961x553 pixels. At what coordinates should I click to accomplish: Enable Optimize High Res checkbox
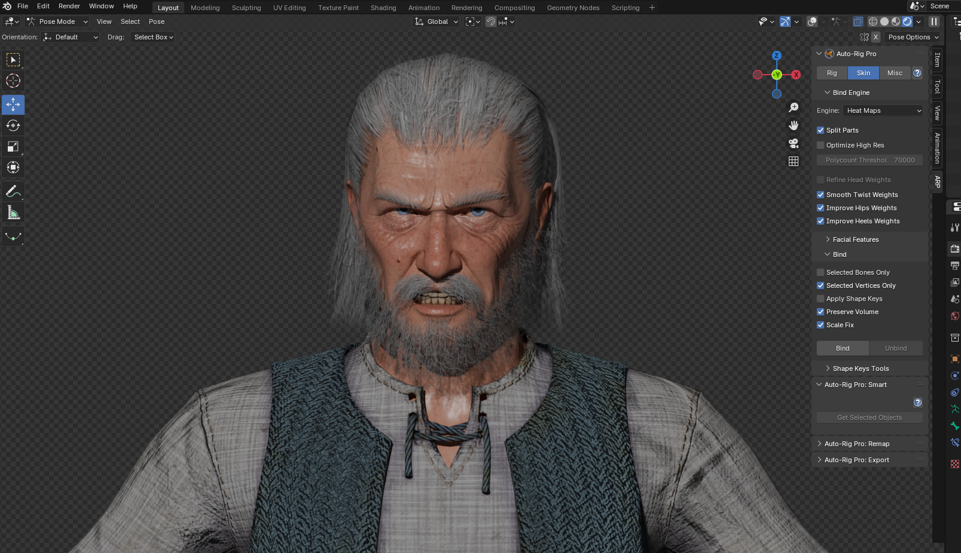pyautogui.click(x=820, y=145)
